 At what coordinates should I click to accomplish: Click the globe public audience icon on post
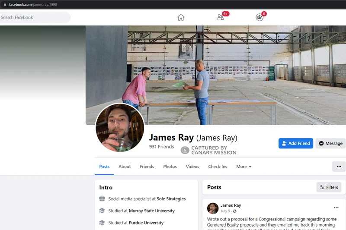tap(234, 211)
